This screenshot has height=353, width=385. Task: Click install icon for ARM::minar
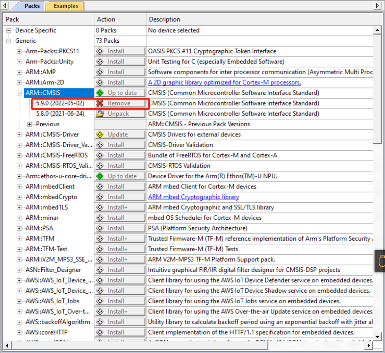click(x=100, y=218)
